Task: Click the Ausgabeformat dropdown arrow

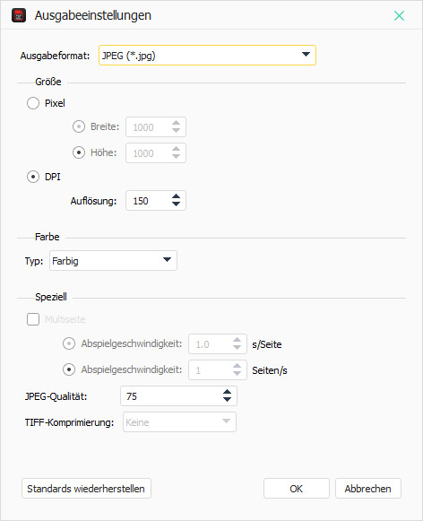Action: pyautogui.click(x=306, y=54)
